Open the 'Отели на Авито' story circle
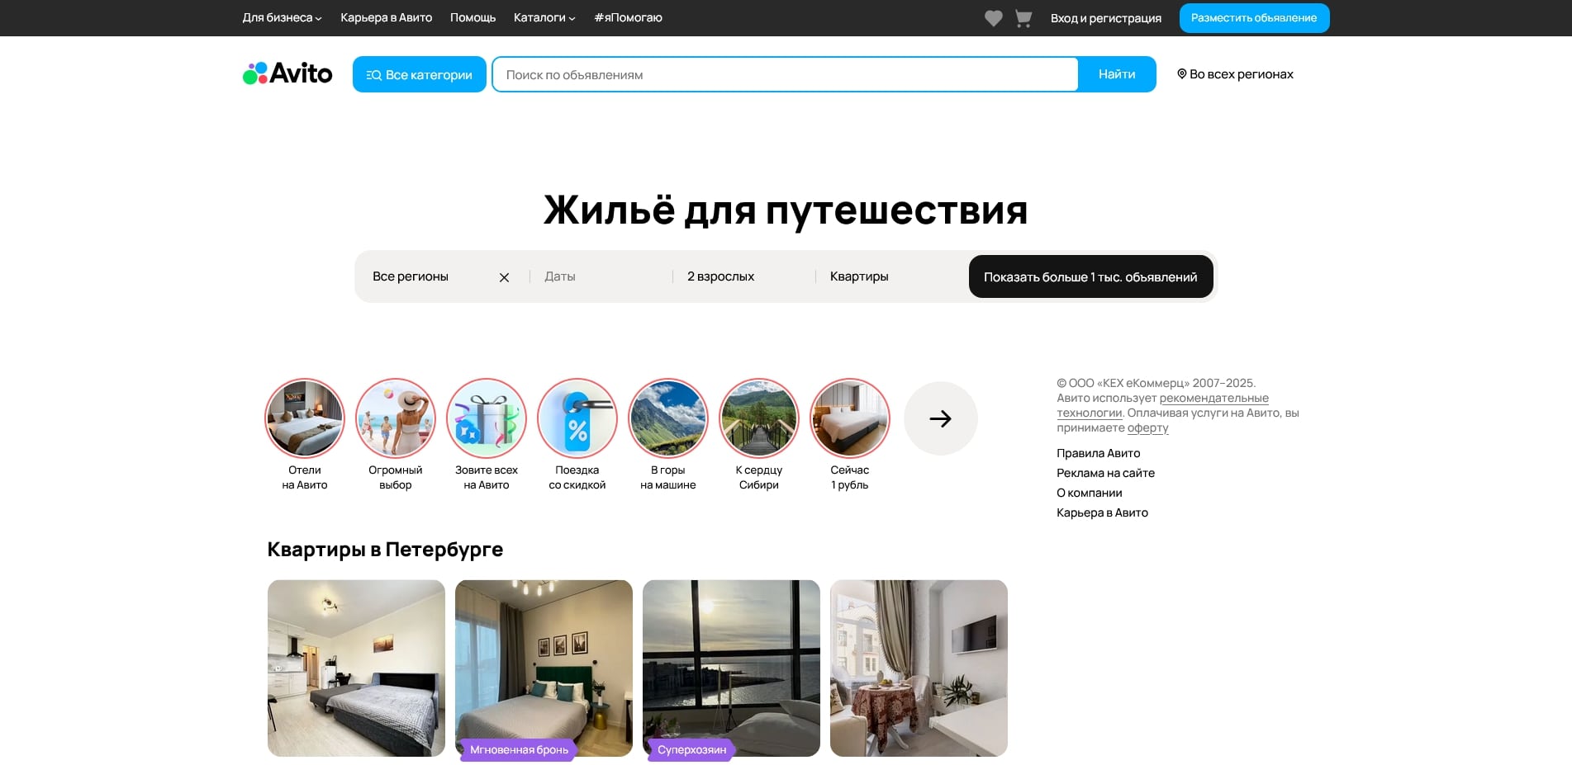 (x=304, y=418)
